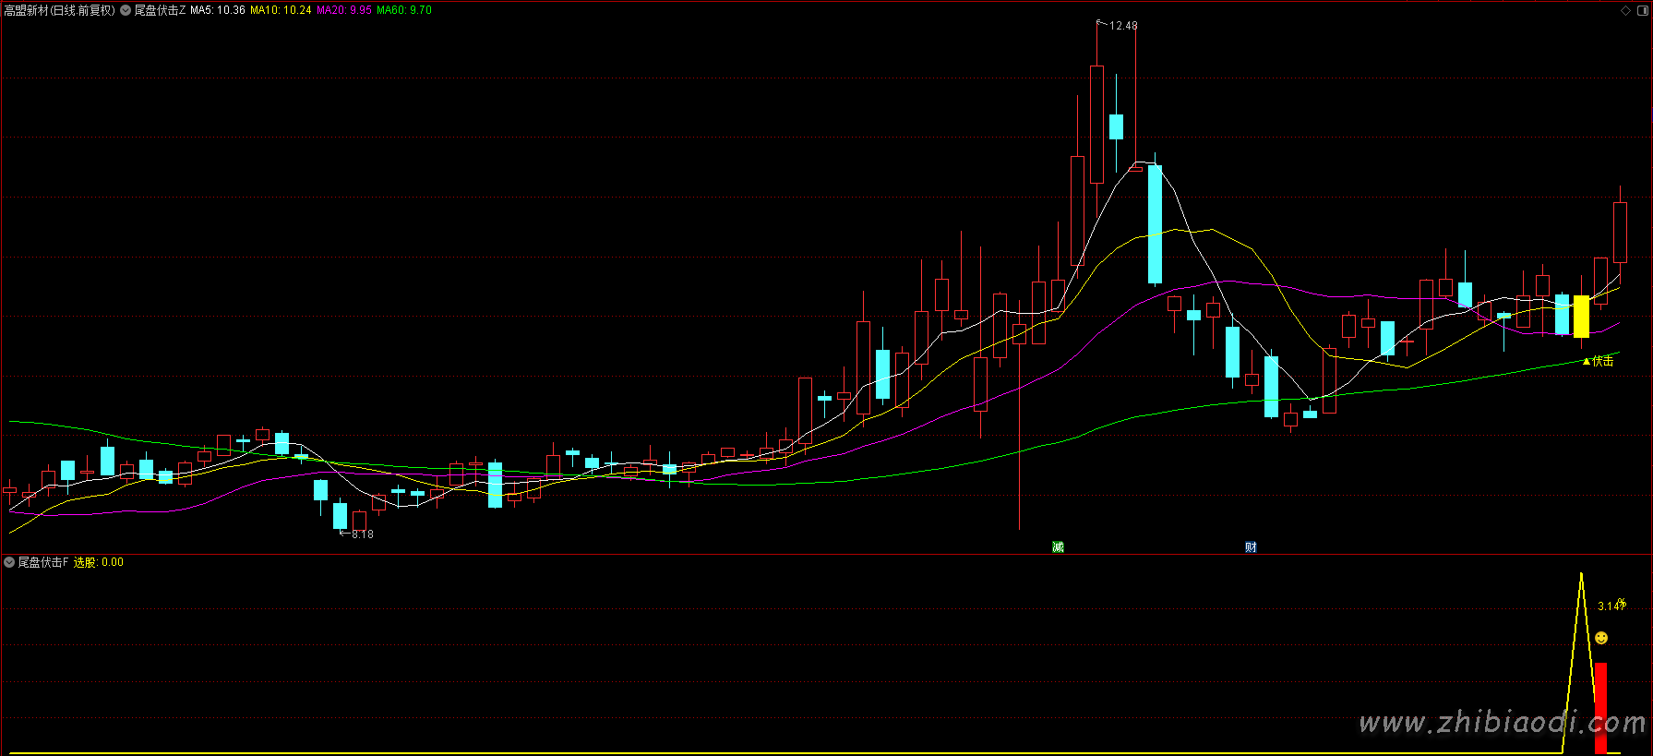
Task: Select the MA5: 10.36 label
Action: click(x=218, y=10)
